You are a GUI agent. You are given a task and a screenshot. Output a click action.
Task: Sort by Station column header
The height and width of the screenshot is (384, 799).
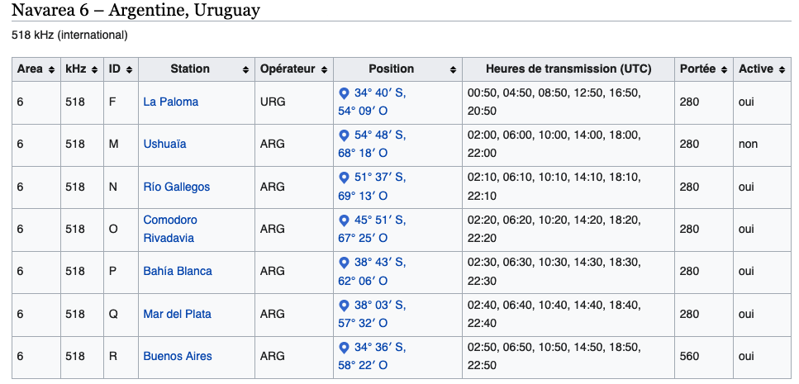245,69
